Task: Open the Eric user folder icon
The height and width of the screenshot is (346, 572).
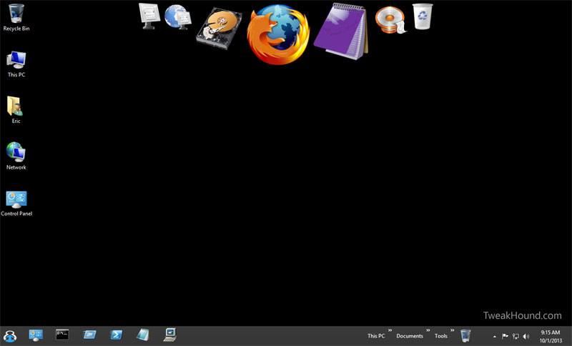Action: (x=16, y=110)
